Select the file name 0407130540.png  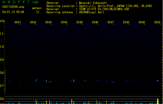click(x=13, y=7)
